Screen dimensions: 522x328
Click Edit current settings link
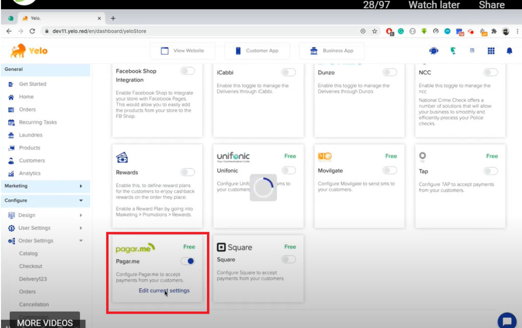164,291
